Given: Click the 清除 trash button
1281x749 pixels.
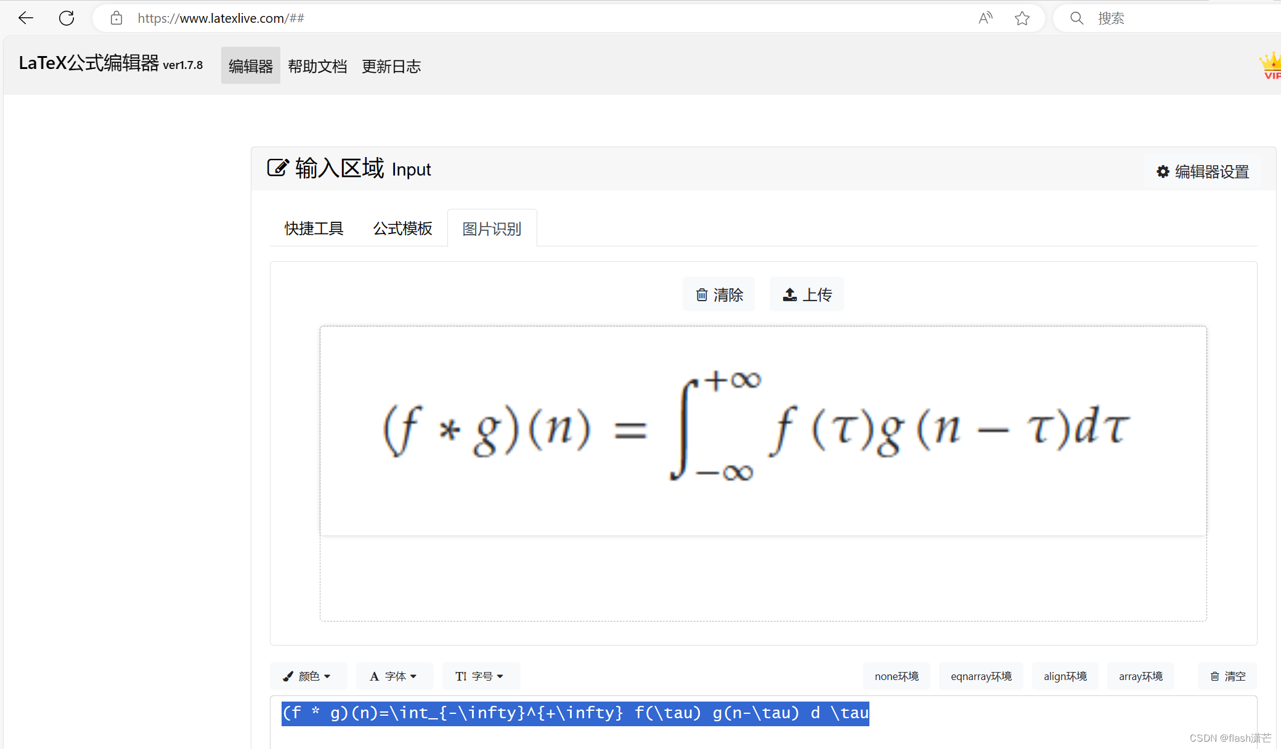Looking at the screenshot, I should (719, 295).
